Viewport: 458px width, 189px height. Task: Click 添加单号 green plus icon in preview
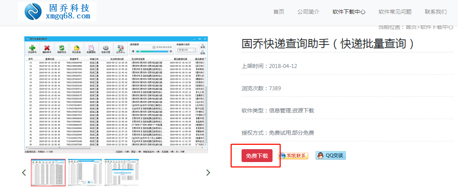pos(31,48)
